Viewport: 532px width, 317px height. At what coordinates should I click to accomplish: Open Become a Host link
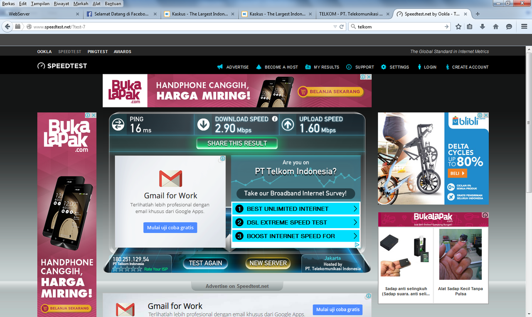(277, 67)
